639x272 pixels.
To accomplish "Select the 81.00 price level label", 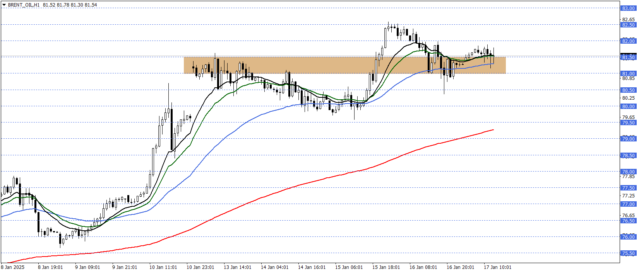I will pyautogui.click(x=628, y=74).
